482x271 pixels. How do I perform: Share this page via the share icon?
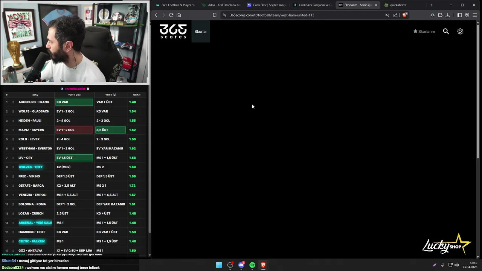click(x=395, y=15)
